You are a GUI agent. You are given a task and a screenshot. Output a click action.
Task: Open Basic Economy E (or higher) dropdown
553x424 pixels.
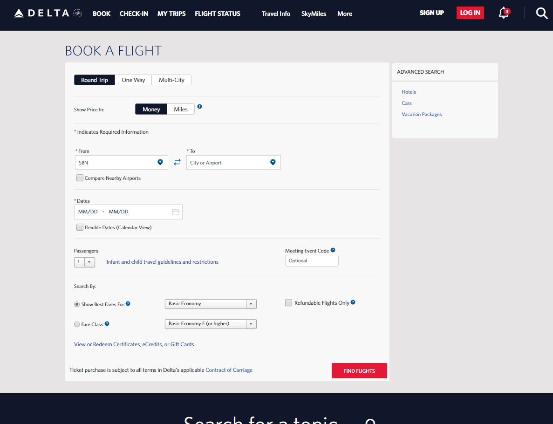coord(211,324)
